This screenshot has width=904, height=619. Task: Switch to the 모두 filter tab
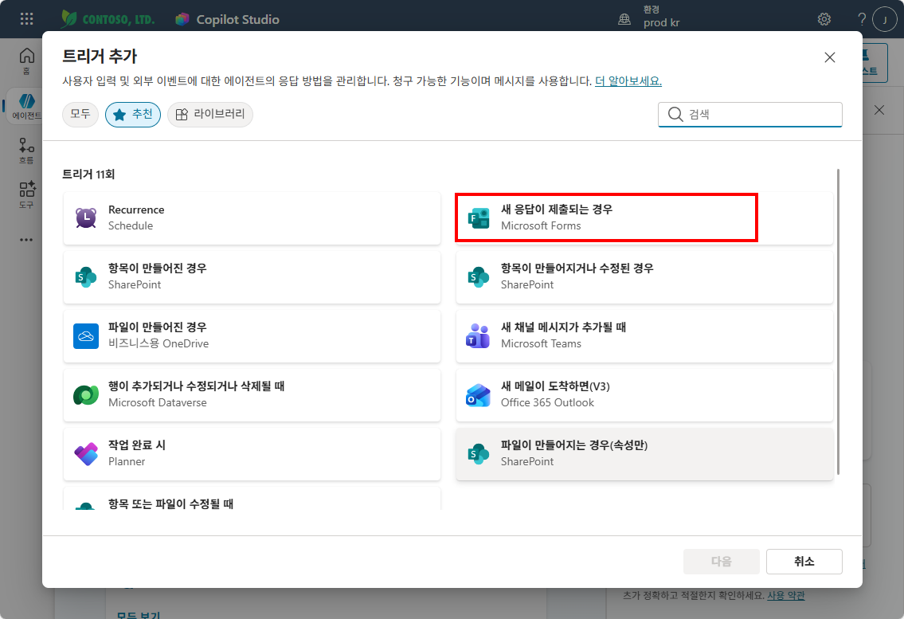click(x=80, y=114)
